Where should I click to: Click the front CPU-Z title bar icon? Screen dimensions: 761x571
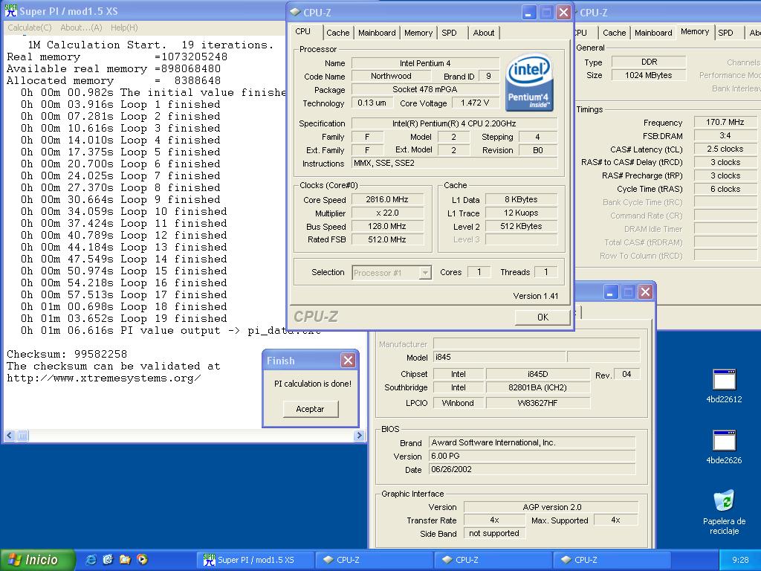pyautogui.click(x=294, y=12)
